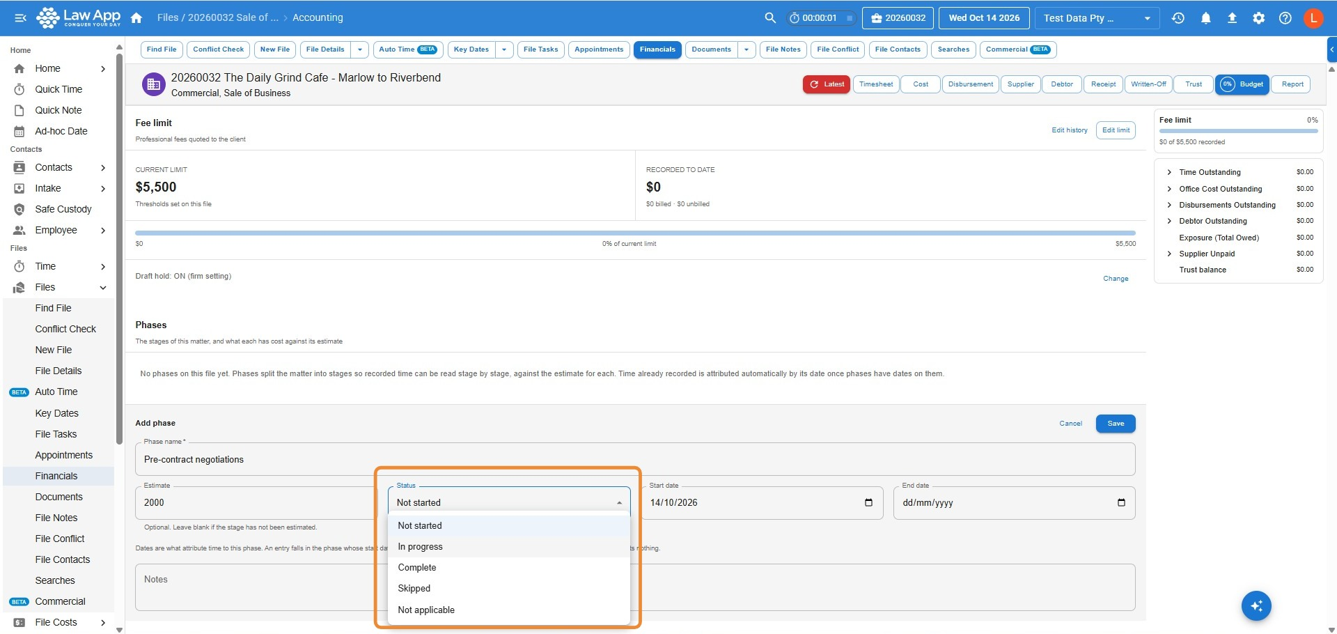
Task: Switch to the Disbursement tab
Action: click(970, 84)
